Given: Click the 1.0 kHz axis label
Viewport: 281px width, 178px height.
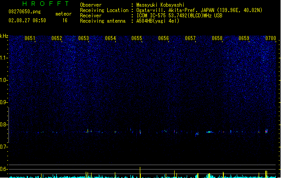Looking at the screenshot, I should tap(4, 80).
